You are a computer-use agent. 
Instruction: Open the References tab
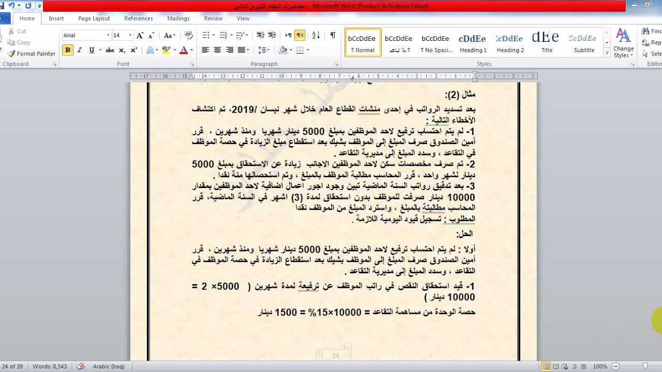139,19
